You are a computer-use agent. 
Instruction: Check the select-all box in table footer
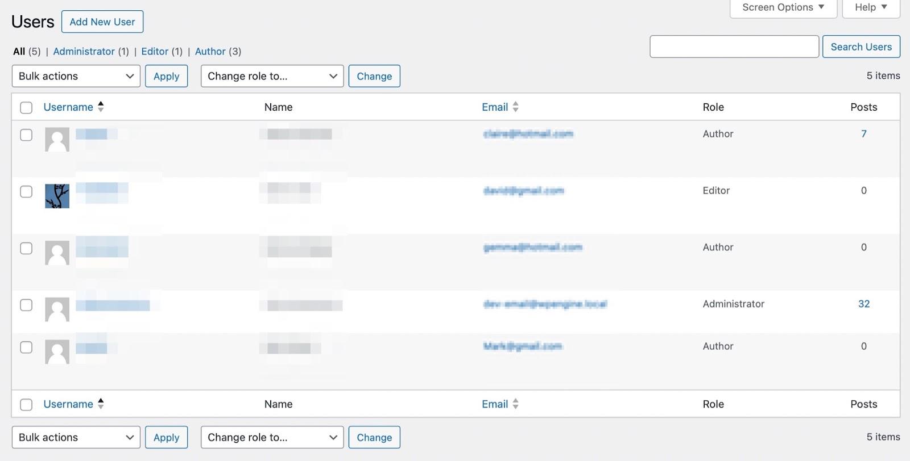coord(26,404)
